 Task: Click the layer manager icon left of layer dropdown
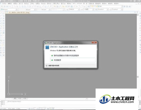(x=89, y=6)
